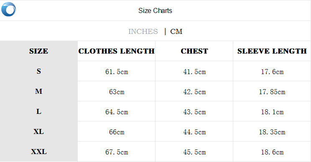Screen dimensions: 311x162
Task: Click the 18.1cm sleeve length cell
Action: pyautogui.click(x=272, y=112)
